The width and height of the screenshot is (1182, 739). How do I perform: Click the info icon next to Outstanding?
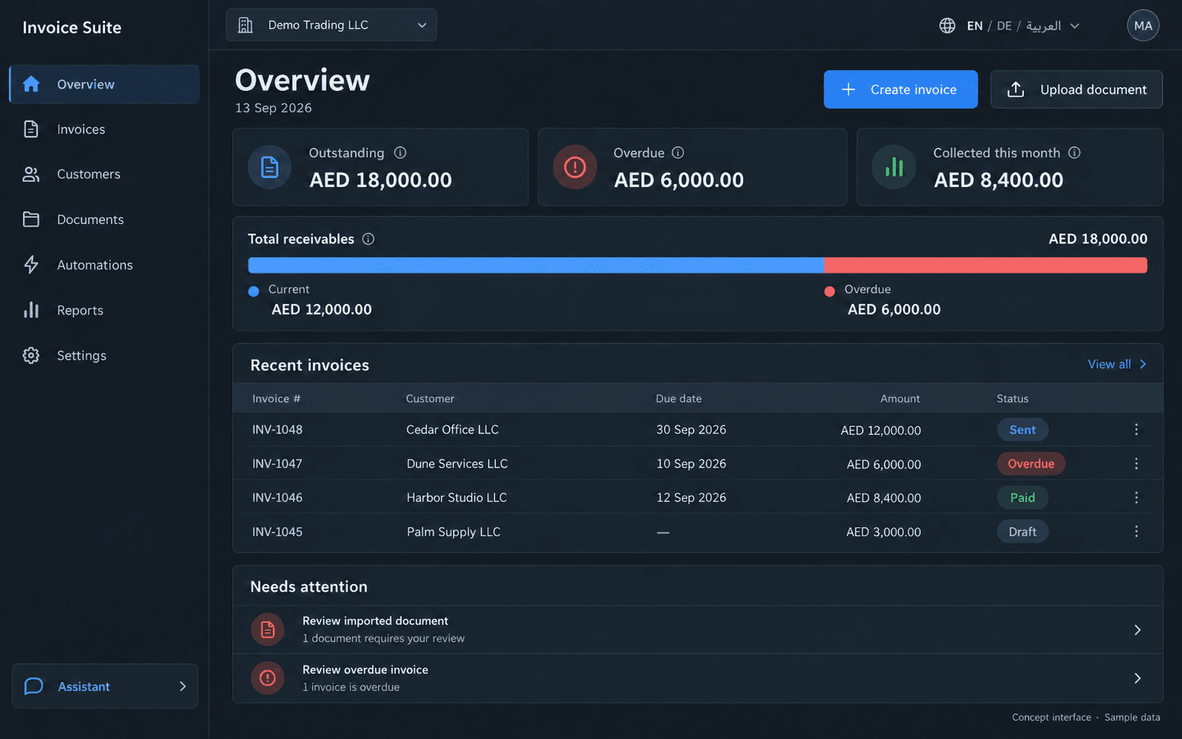[x=400, y=153]
